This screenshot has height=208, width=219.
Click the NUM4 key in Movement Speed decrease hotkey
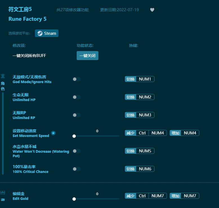pos(158,133)
